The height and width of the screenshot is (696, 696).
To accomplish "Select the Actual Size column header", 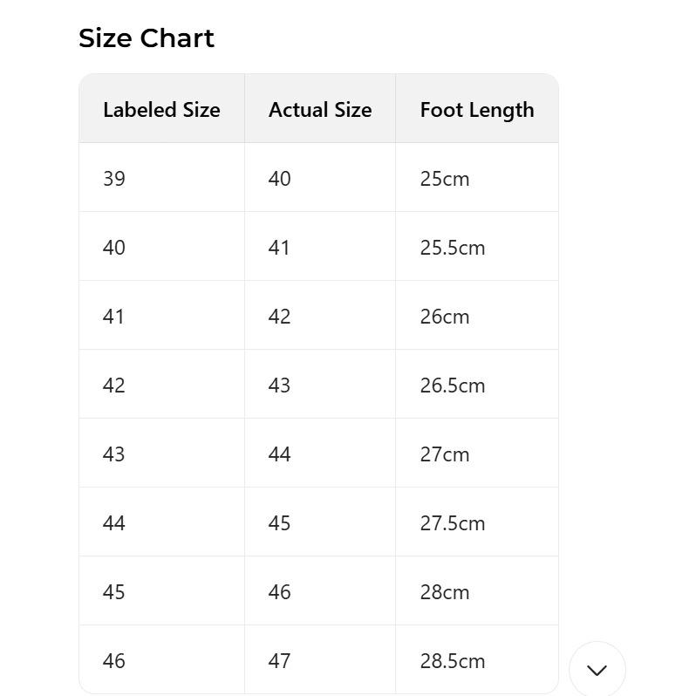I will point(320,110).
